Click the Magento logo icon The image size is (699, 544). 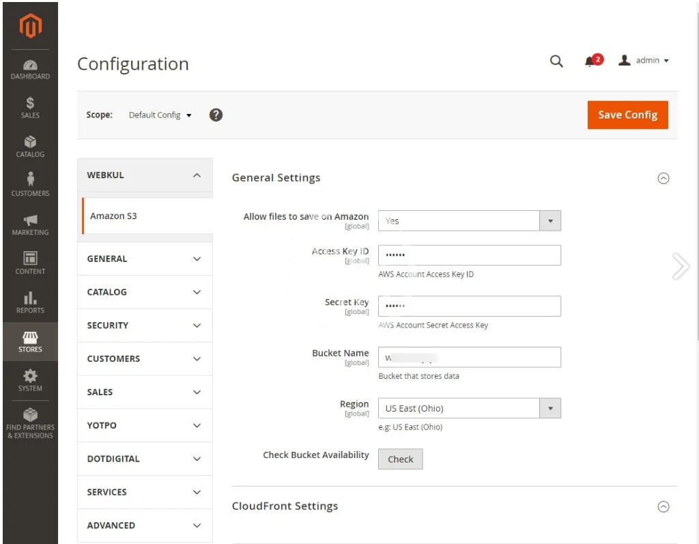tap(30, 26)
